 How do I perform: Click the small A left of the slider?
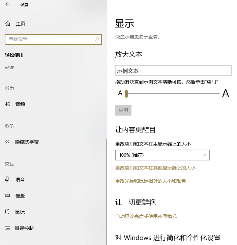coord(120,93)
